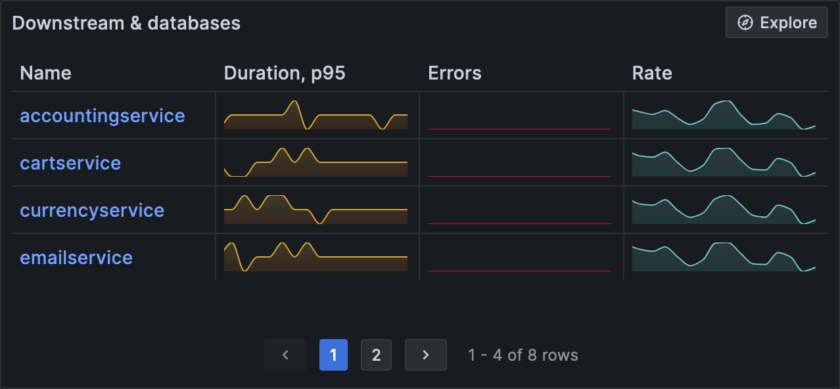Click the Duration, p95 column header
This screenshot has width=840, height=389.
(285, 73)
